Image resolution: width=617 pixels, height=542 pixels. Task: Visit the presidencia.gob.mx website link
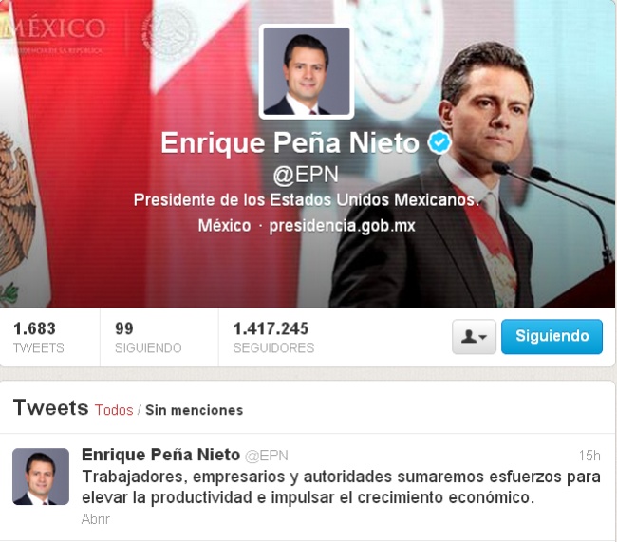342,226
